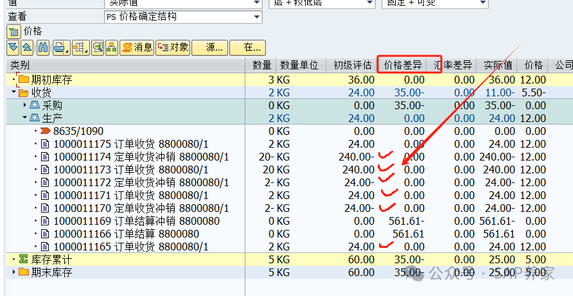Image resolution: width=573 pixels, height=296 pixels.
Task: Select row 1000011171 订单收货 8800080/1
Action: click(131, 195)
